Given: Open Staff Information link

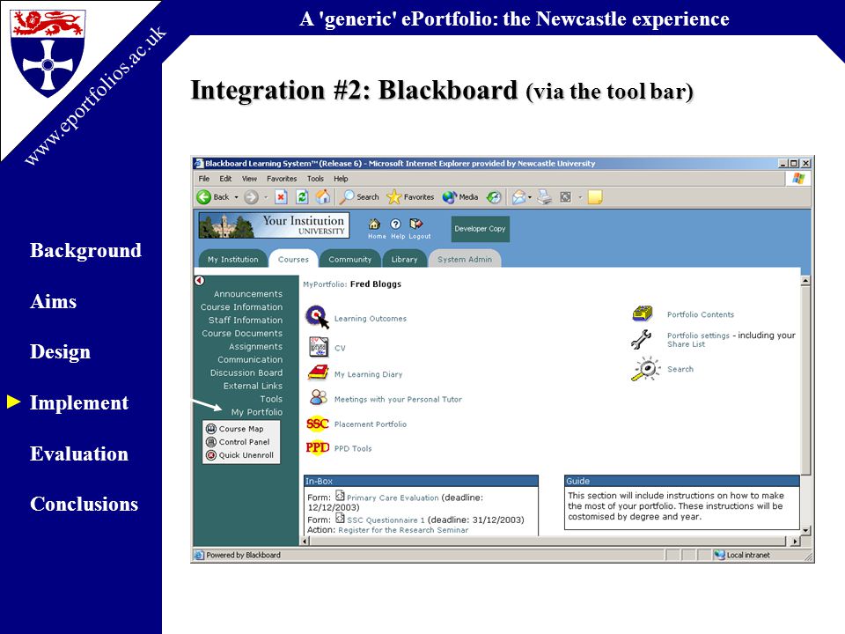Looking at the screenshot, I should 246,320.
